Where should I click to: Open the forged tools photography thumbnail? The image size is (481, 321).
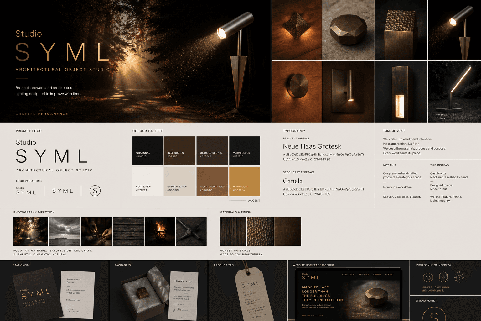pyautogui.click(x=191, y=231)
